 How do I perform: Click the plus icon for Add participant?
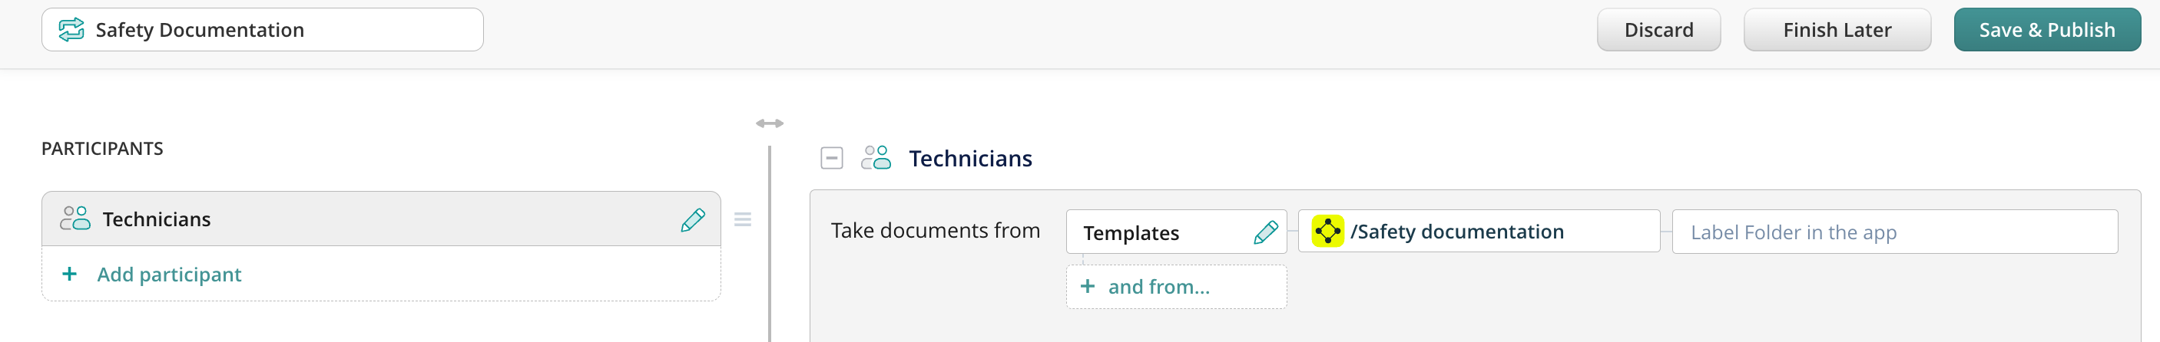pos(70,275)
